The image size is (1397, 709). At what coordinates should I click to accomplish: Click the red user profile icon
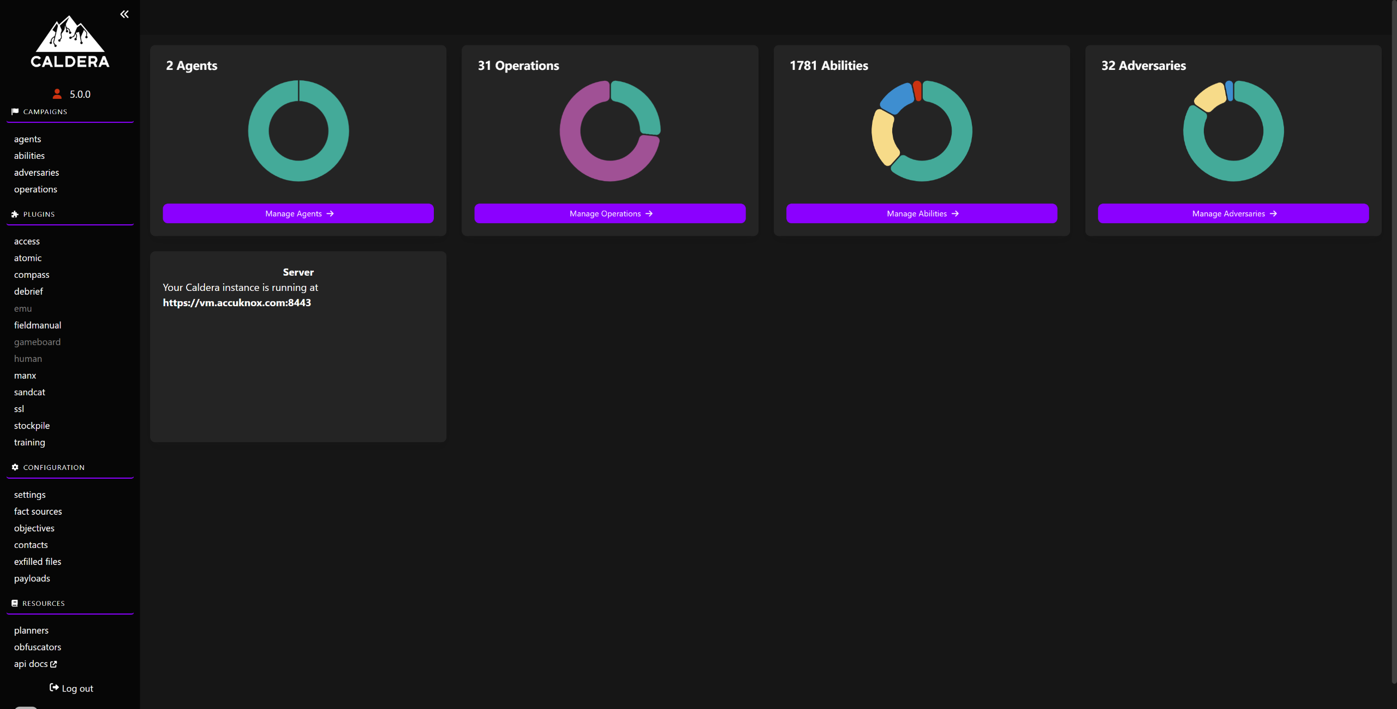[57, 94]
